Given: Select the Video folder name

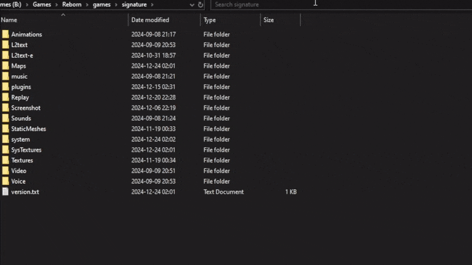Looking at the screenshot, I should tap(19, 171).
